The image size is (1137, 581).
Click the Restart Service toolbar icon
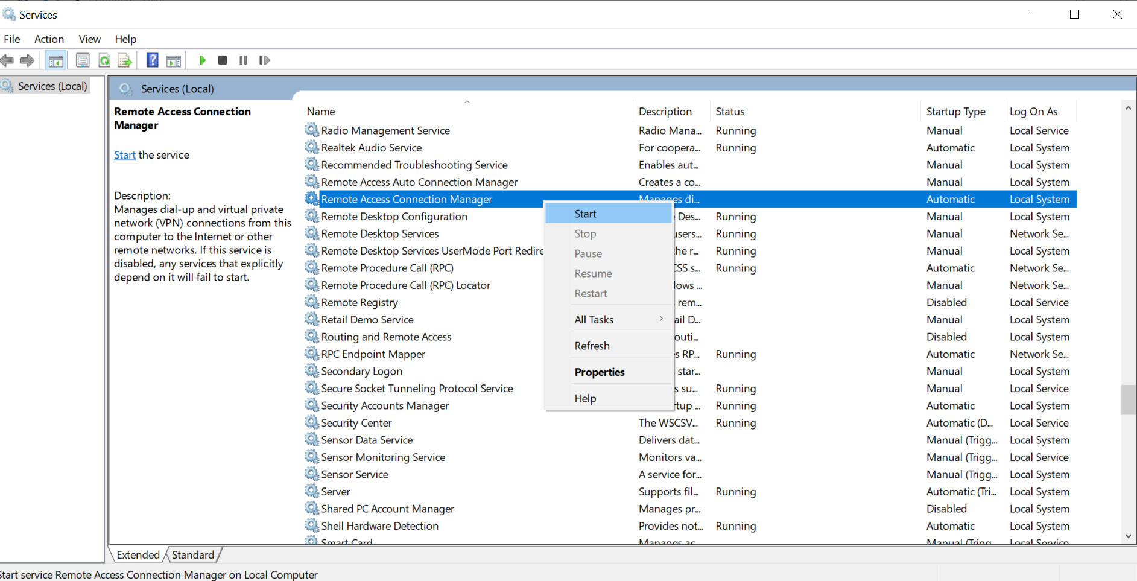click(x=264, y=60)
